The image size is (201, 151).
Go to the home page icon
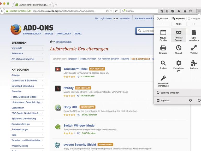pyautogui.click(x=185, y=11)
